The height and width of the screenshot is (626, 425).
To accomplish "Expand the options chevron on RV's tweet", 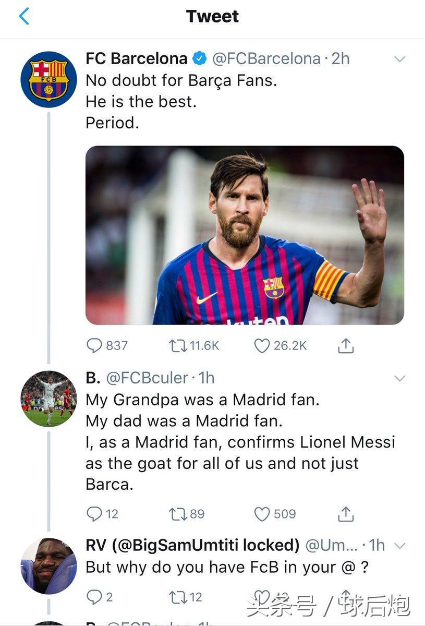I will coord(399,546).
